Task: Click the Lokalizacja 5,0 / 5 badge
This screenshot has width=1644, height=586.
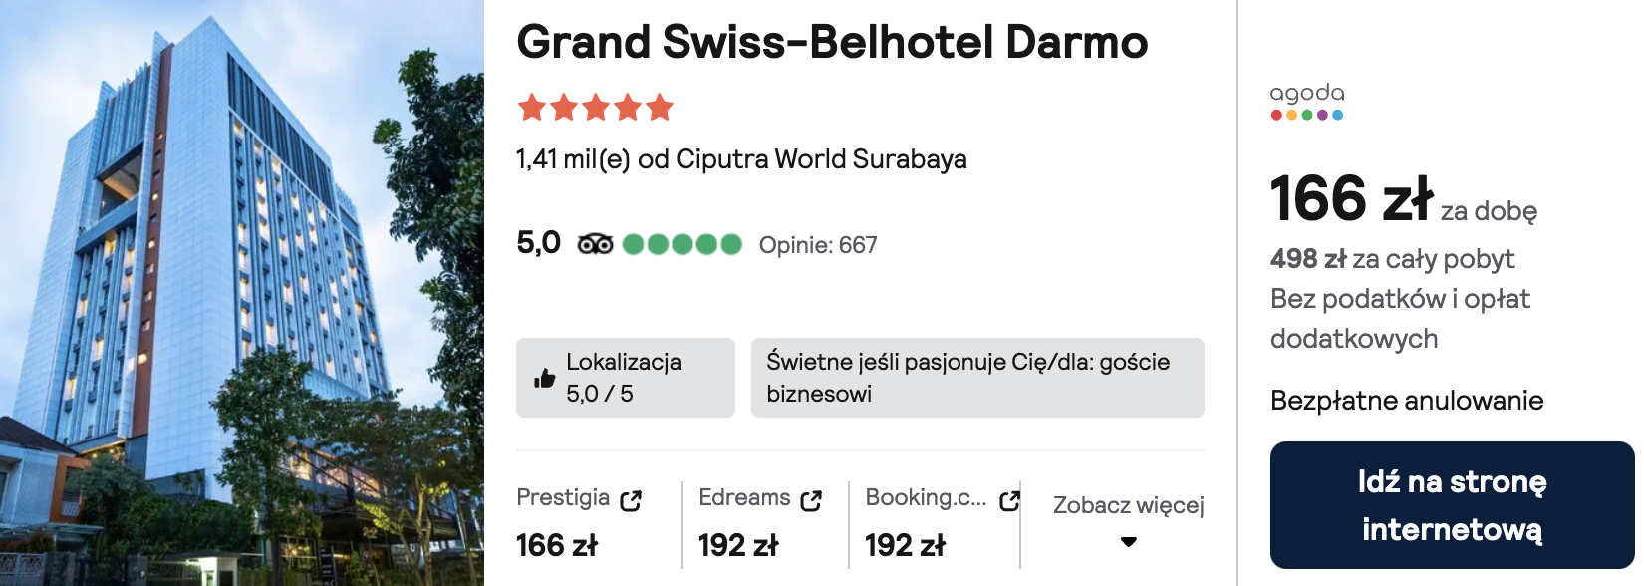Action: click(x=625, y=378)
